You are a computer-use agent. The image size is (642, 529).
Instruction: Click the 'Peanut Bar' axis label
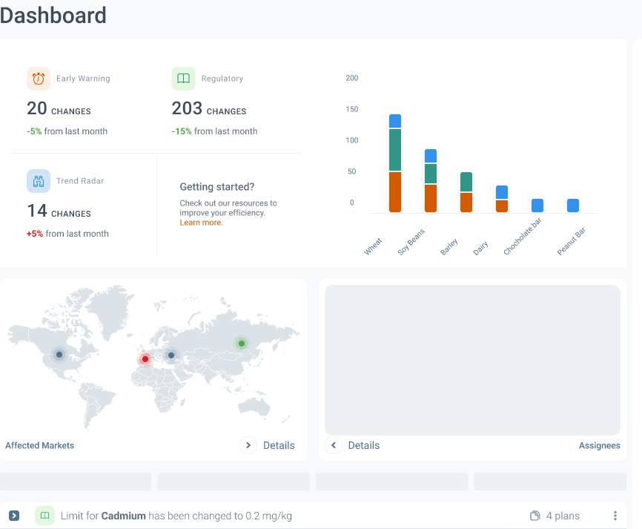[571, 241]
